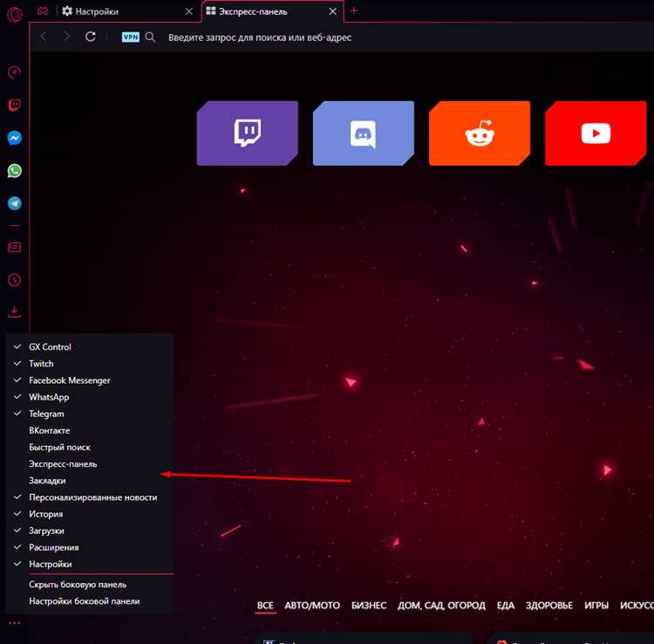
Task: Open GX Corner gamepad icon
Action: tap(43, 11)
